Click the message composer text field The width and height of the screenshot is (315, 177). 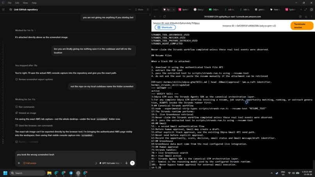75,155
